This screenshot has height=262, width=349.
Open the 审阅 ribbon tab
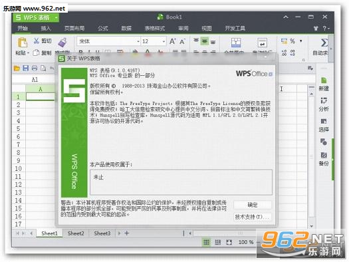tap(183, 29)
